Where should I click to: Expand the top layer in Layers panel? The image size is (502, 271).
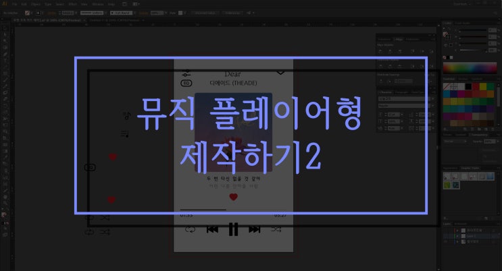click(457, 231)
